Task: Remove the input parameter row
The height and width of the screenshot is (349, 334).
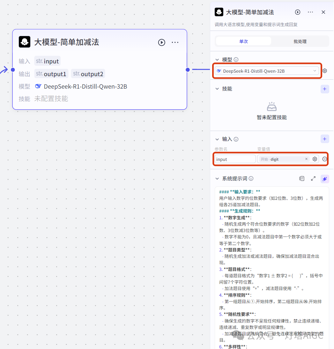Action: tap(325, 159)
